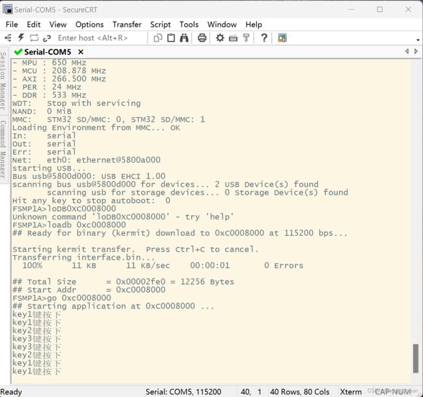Open the Window menu
This screenshot has width=423, height=397.
point(222,25)
